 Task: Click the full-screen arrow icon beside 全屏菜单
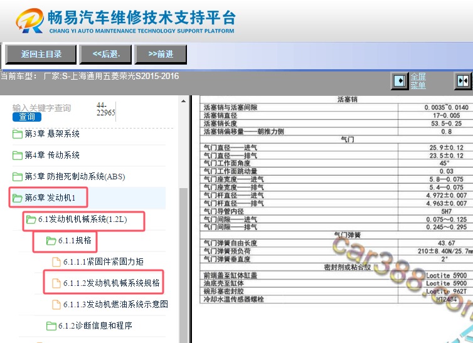click(400, 81)
